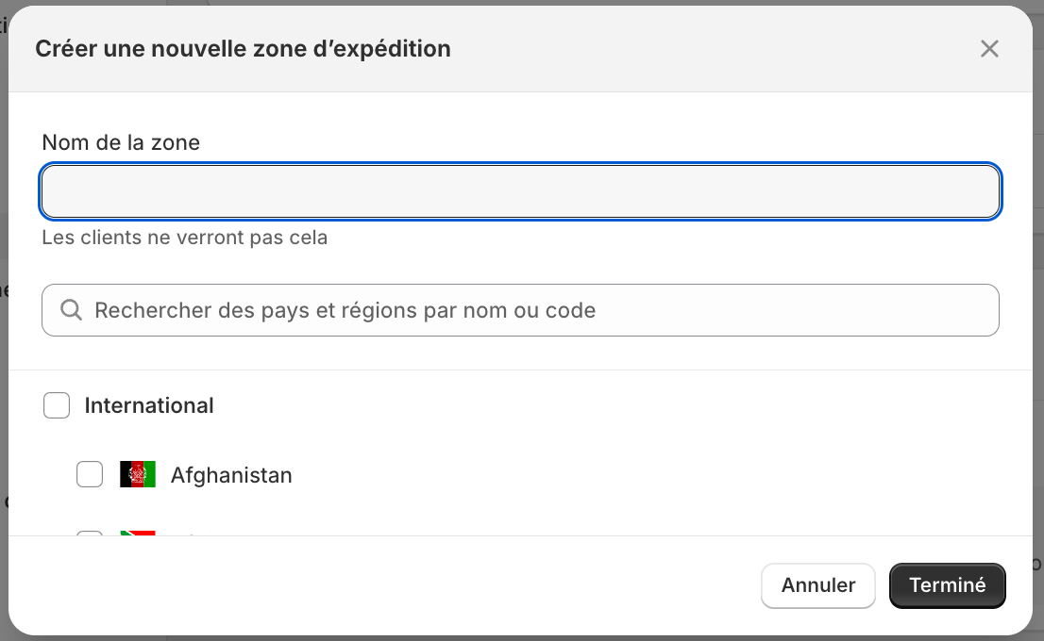Click the "Les clients ne verront pas cela" hint
This screenshot has width=1044, height=641.
[x=184, y=238]
